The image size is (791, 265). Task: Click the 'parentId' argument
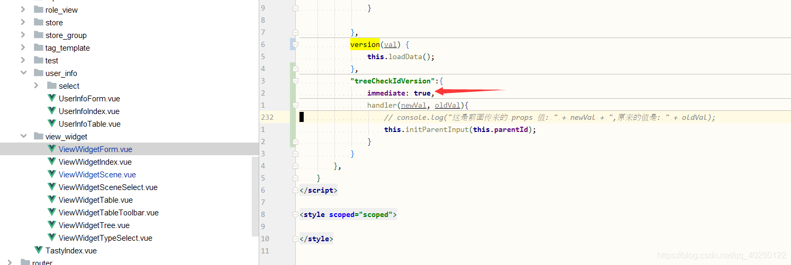click(511, 129)
